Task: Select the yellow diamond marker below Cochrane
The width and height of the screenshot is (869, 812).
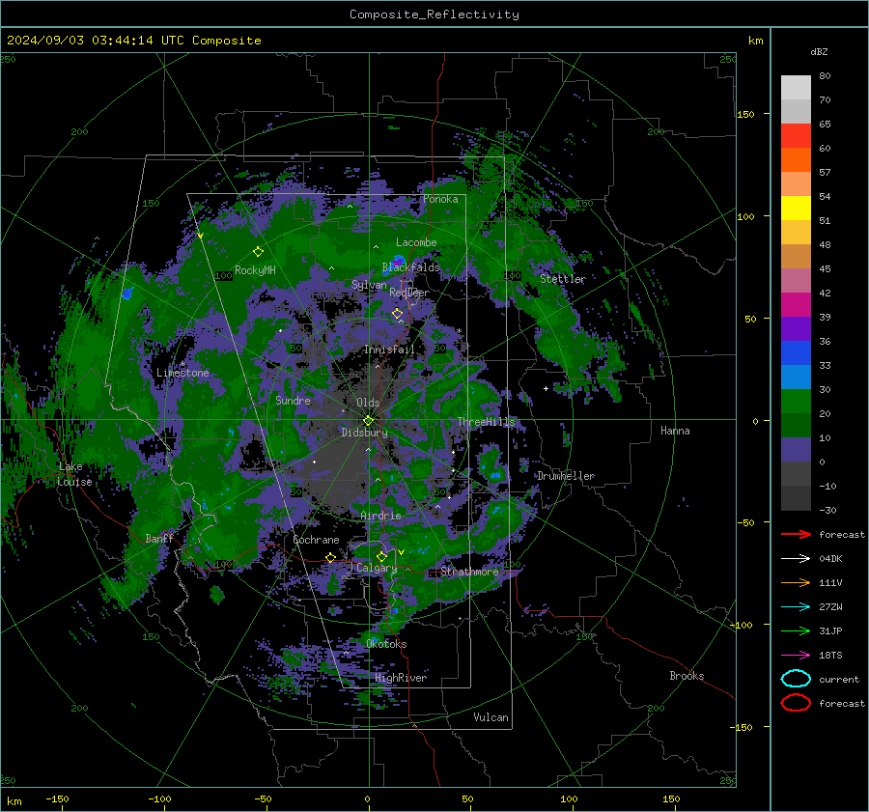Action: pyautogui.click(x=331, y=557)
